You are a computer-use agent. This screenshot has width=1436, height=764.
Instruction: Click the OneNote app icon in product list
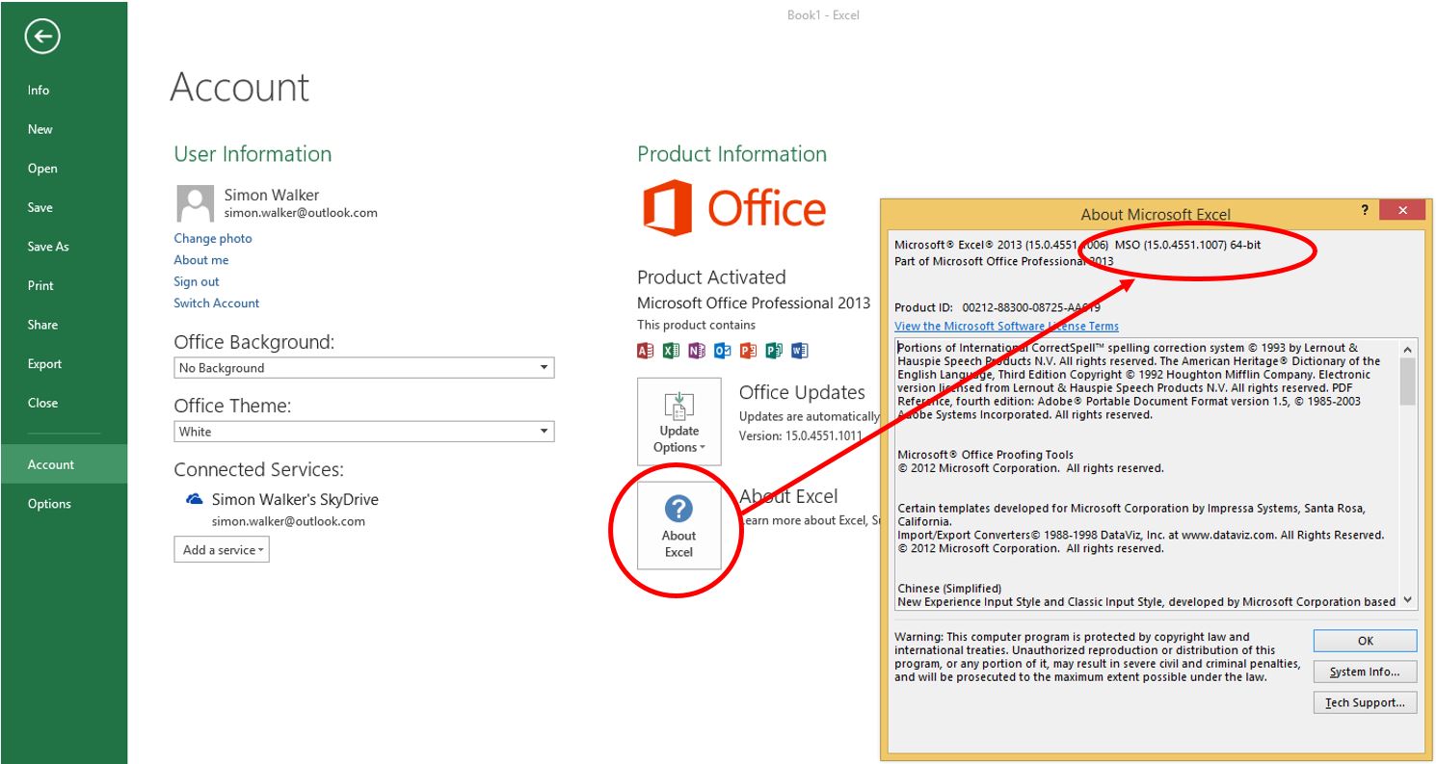point(697,351)
